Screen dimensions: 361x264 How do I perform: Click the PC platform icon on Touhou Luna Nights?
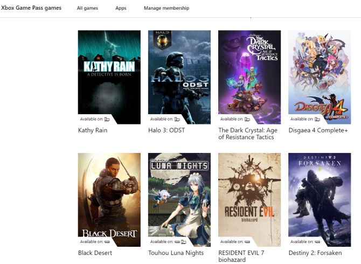tap(184, 242)
